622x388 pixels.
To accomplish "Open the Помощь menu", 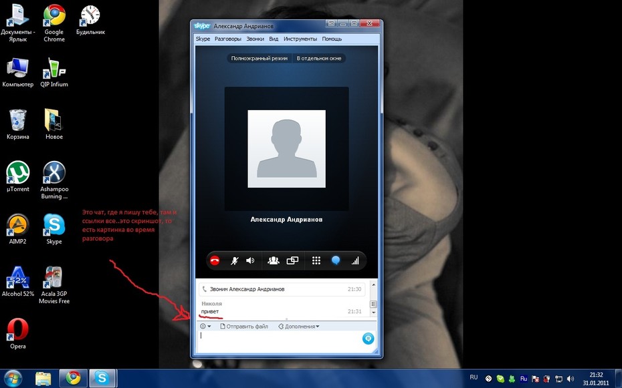I will pyautogui.click(x=332, y=39).
